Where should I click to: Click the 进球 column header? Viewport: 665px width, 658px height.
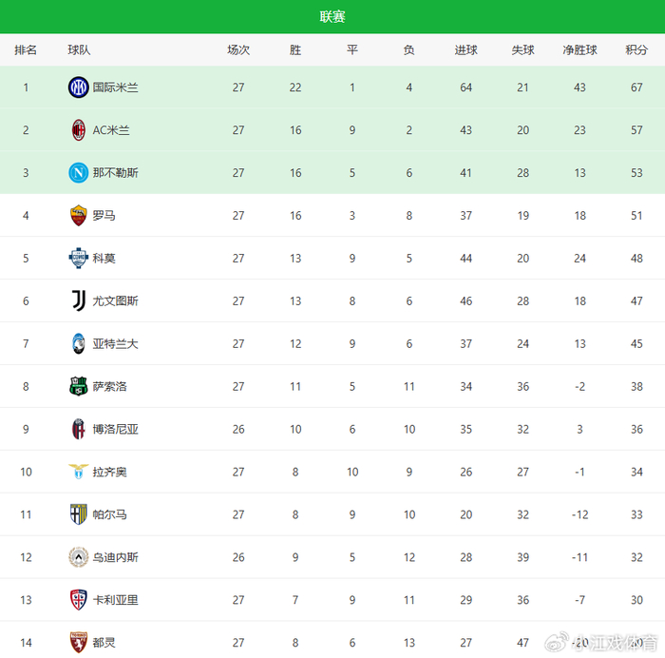point(465,50)
